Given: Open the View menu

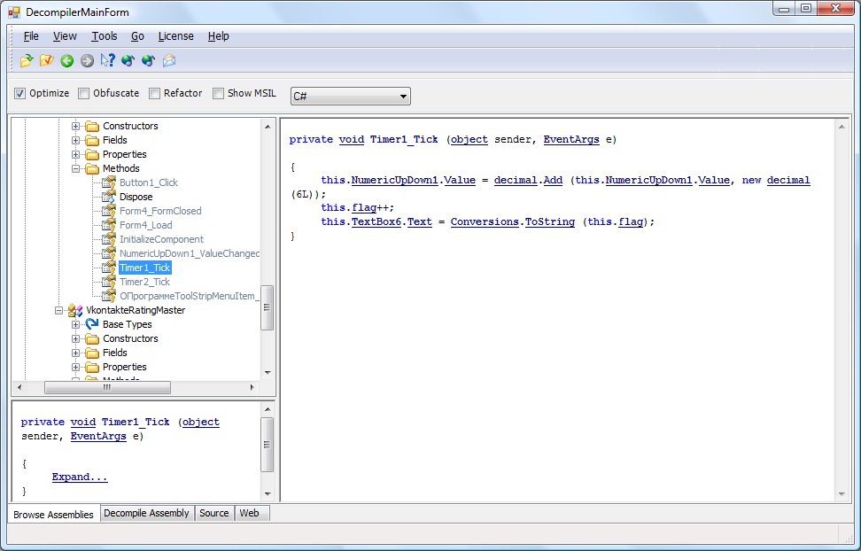Looking at the screenshot, I should [x=65, y=36].
